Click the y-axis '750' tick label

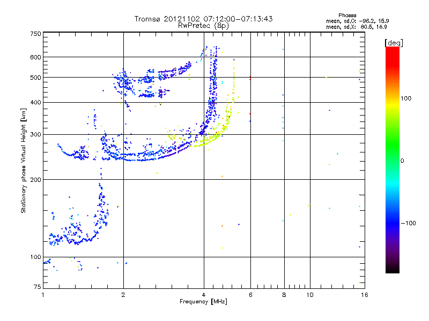(x=35, y=34)
